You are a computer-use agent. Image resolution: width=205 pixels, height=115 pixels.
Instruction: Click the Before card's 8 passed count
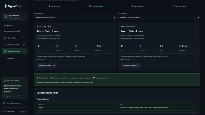76,46
